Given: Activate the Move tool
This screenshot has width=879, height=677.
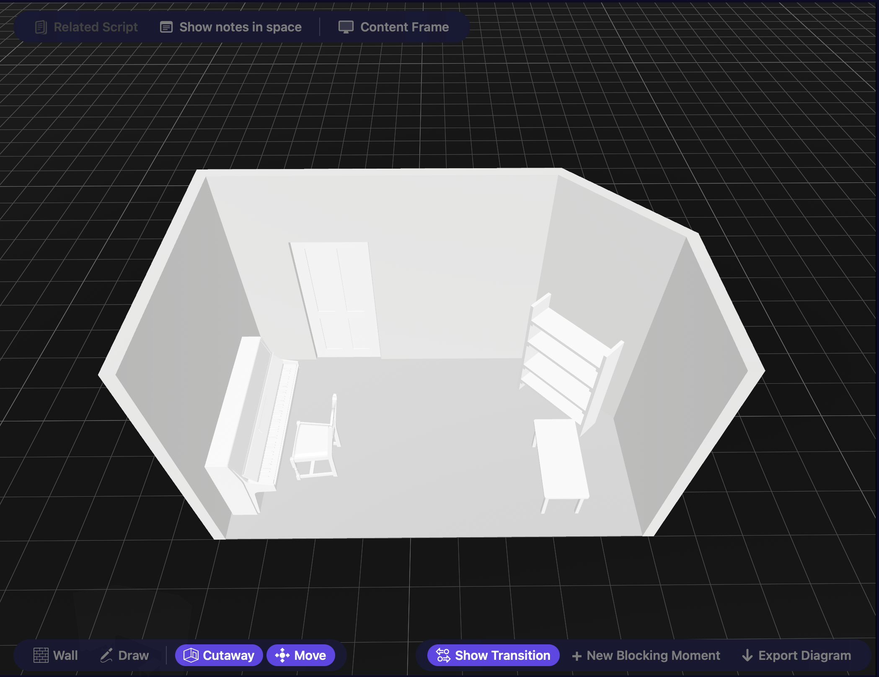Looking at the screenshot, I should coord(301,655).
